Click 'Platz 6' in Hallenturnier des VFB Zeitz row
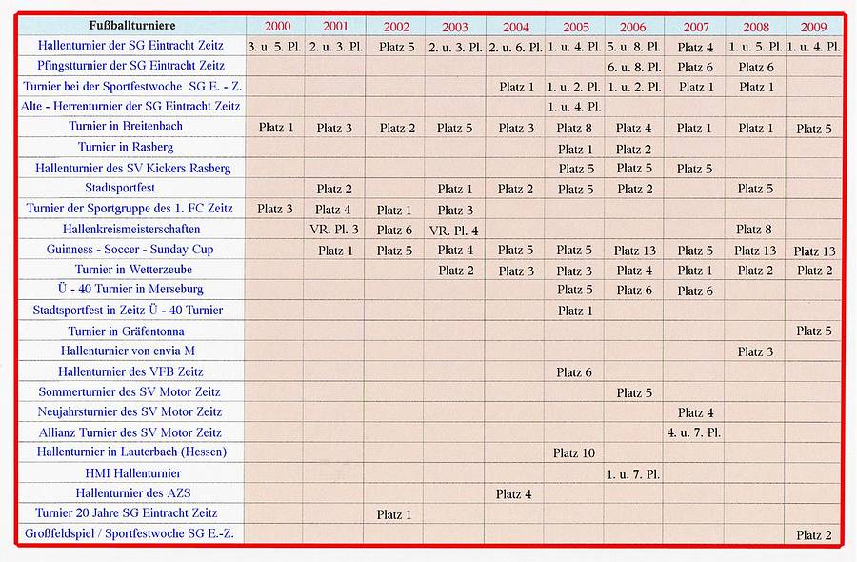This screenshot has height=562, width=857. click(x=574, y=372)
